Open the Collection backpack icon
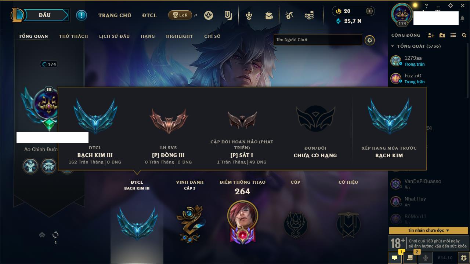 (269, 15)
